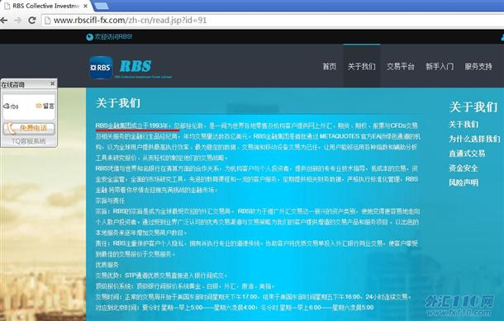504x321 pixels.
Task: Open sidebar link 为什么选择我们
Action: (474, 139)
